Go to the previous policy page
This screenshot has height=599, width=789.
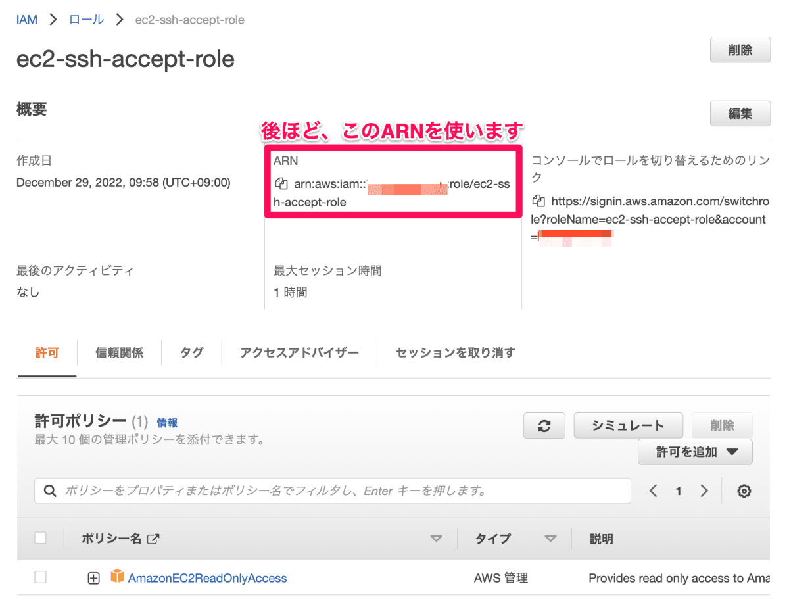pos(653,491)
